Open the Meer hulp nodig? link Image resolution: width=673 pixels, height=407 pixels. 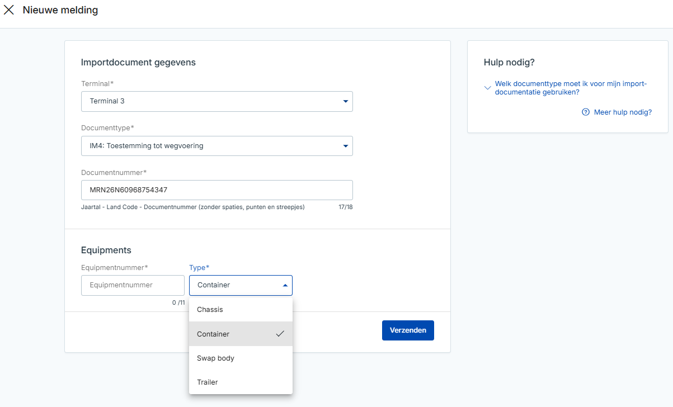pos(623,112)
